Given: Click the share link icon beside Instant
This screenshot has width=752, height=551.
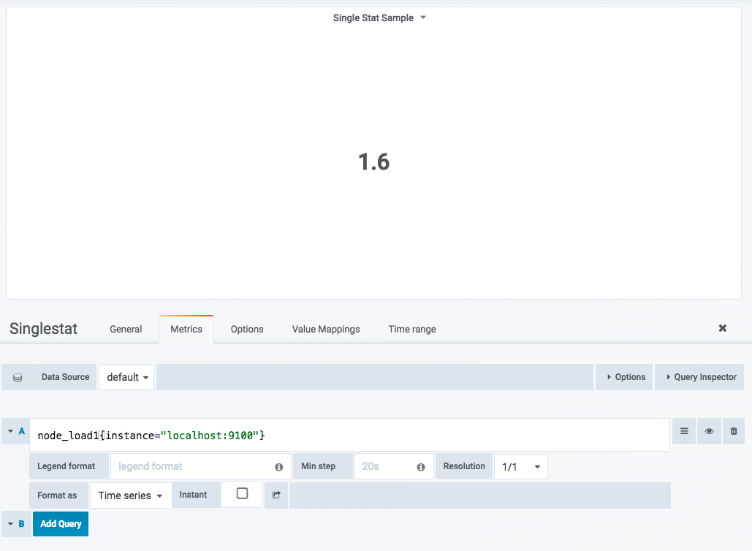Looking at the screenshot, I should pos(276,495).
